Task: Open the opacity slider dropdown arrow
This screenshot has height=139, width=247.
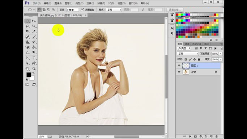Action: (x=221, y=54)
